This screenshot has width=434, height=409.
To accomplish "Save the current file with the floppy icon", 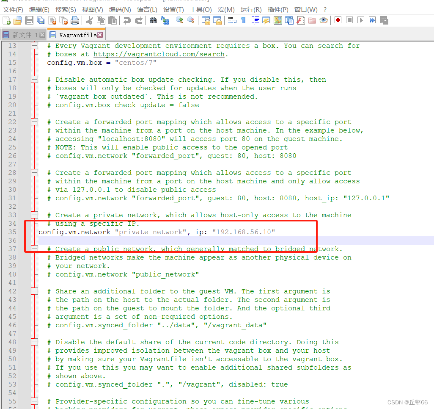I will tap(29, 20).
